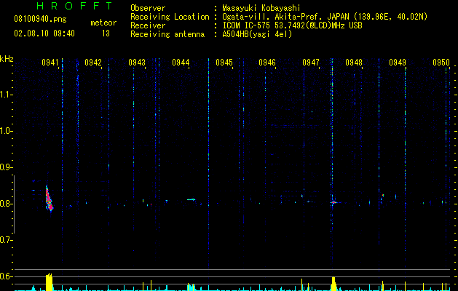Click the Receiver label
The width and height of the screenshot is (458, 291).
click(x=148, y=25)
